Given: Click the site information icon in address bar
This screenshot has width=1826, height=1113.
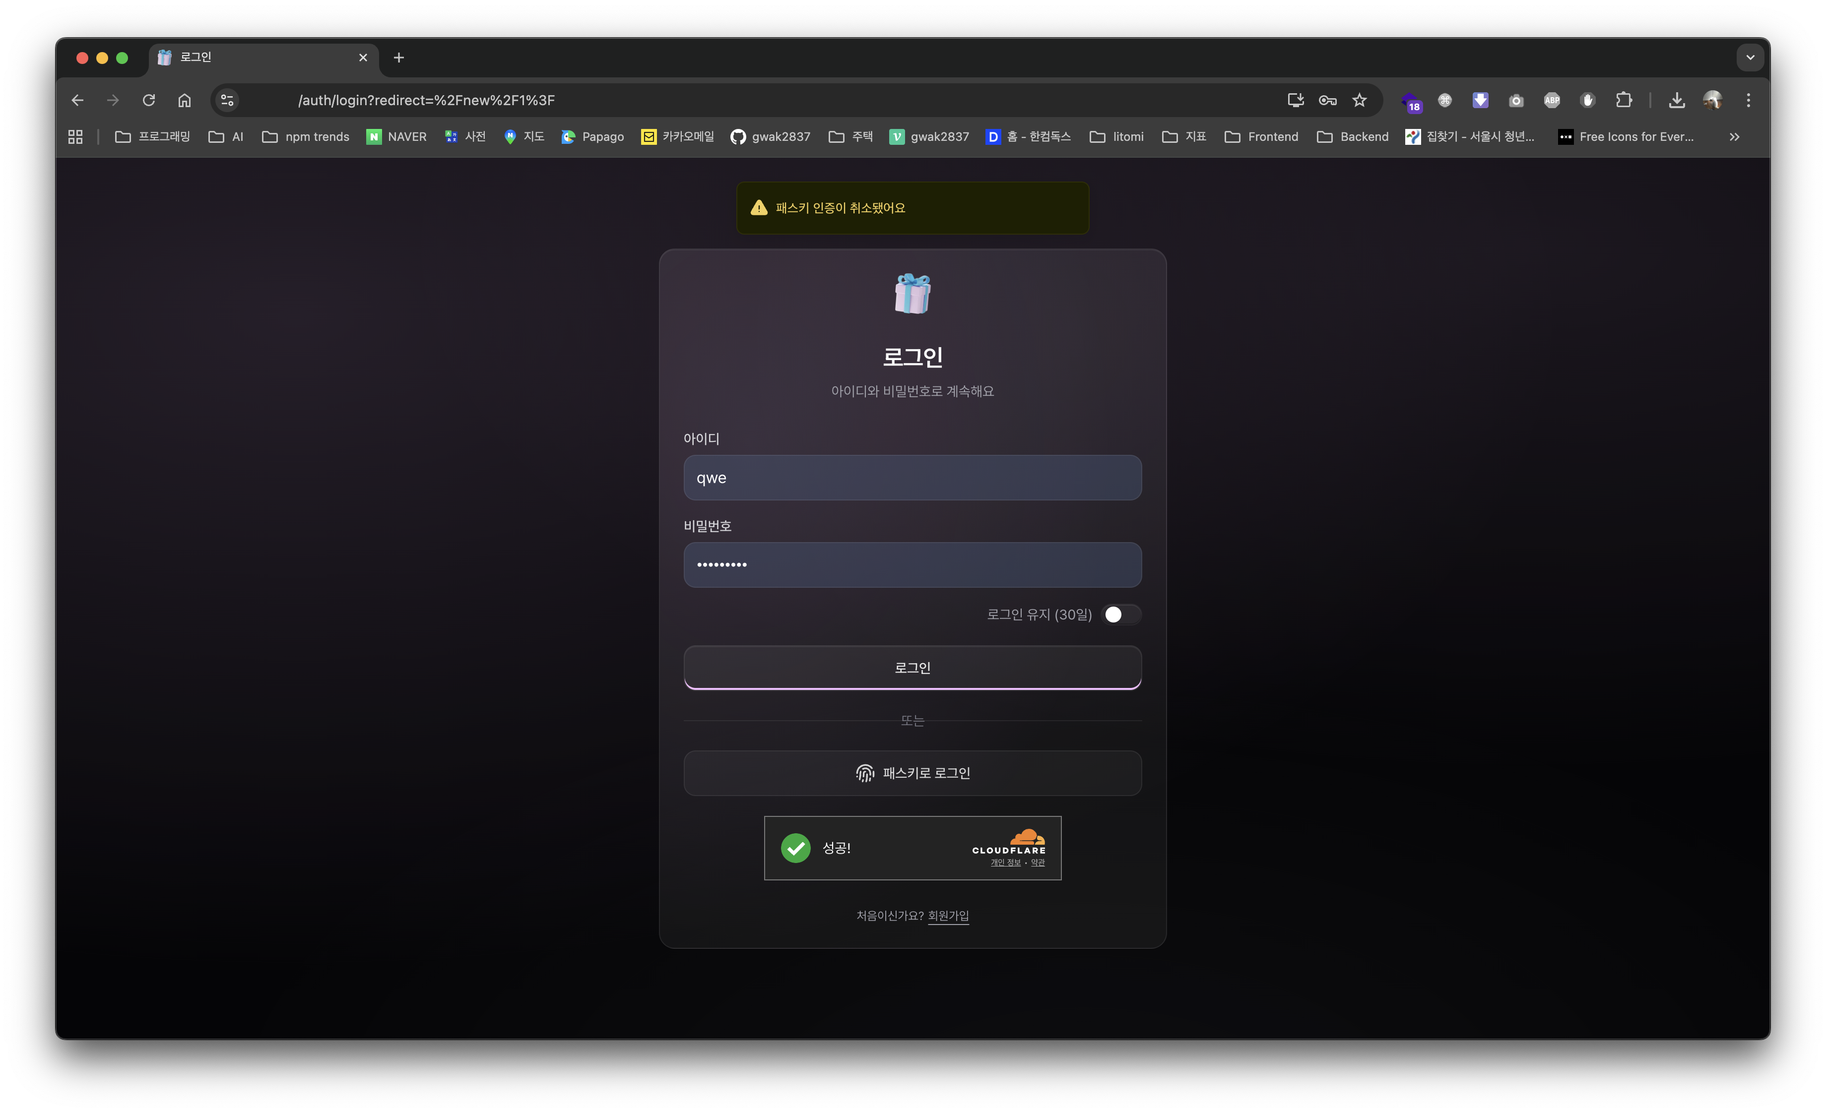Looking at the screenshot, I should 228,100.
